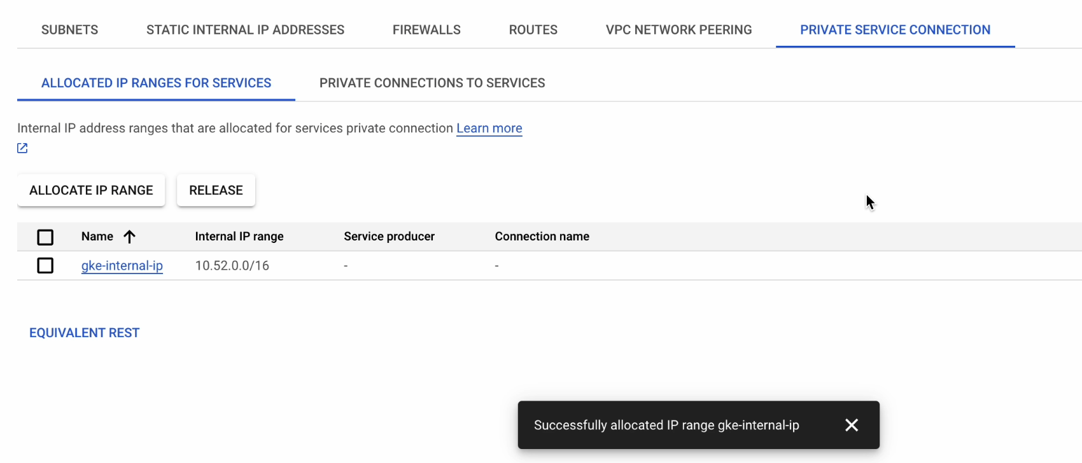Dismiss the success notification with the X

tap(852, 425)
